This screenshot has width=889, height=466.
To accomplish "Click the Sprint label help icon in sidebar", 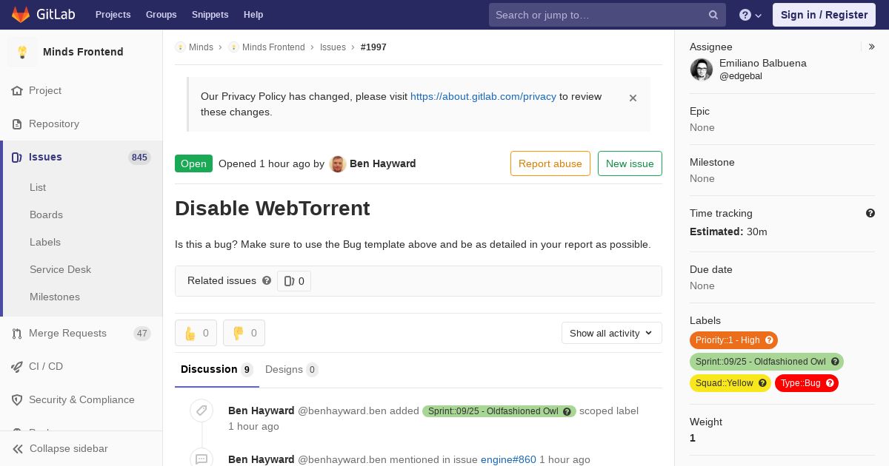I will 835,362.
